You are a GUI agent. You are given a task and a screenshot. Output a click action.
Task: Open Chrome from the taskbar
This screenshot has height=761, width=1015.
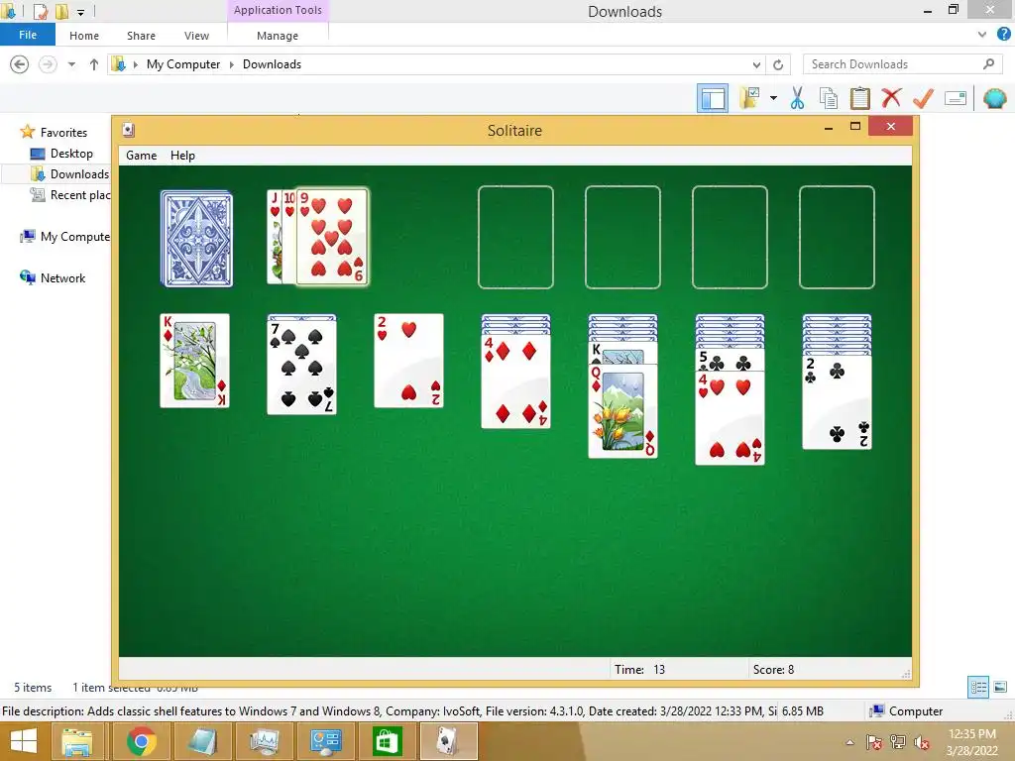141,741
